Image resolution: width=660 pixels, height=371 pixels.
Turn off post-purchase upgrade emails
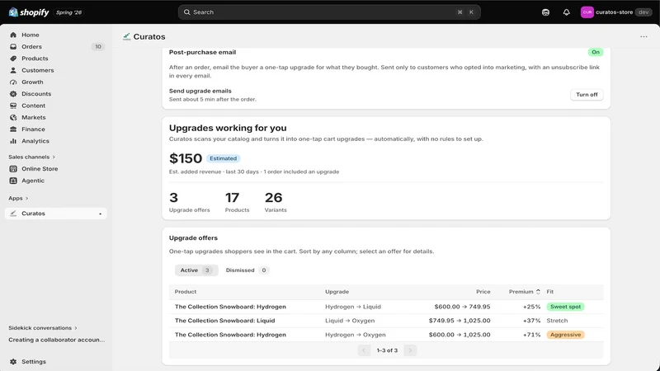click(x=587, y=95)
